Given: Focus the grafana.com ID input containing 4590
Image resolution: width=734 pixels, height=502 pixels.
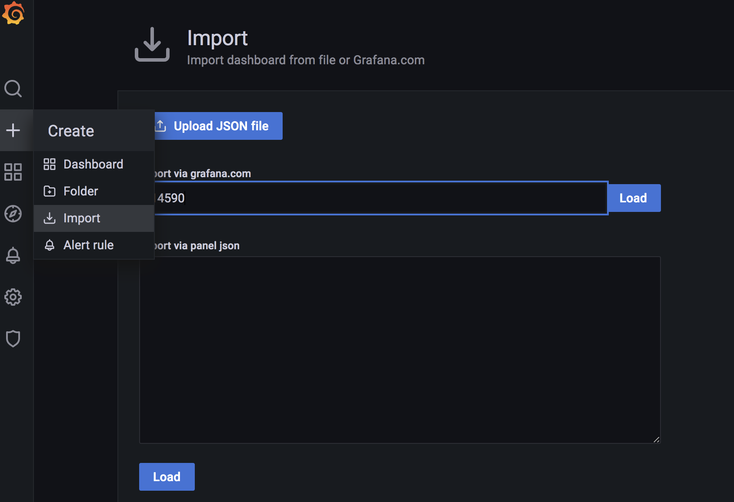Looking at the screenshot, I should pyautogui.click(x=380, y=198).
